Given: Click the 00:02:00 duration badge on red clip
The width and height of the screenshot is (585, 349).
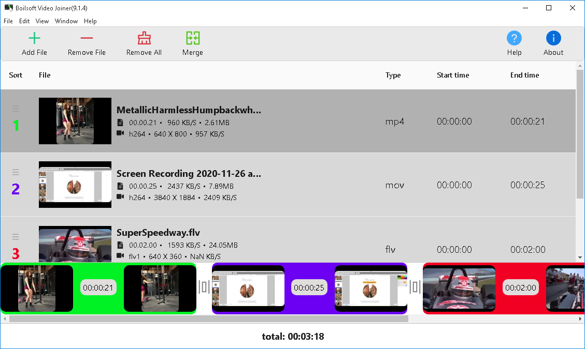Looking at the screenshot, I should pyautogui.click(x=520, y=287).
